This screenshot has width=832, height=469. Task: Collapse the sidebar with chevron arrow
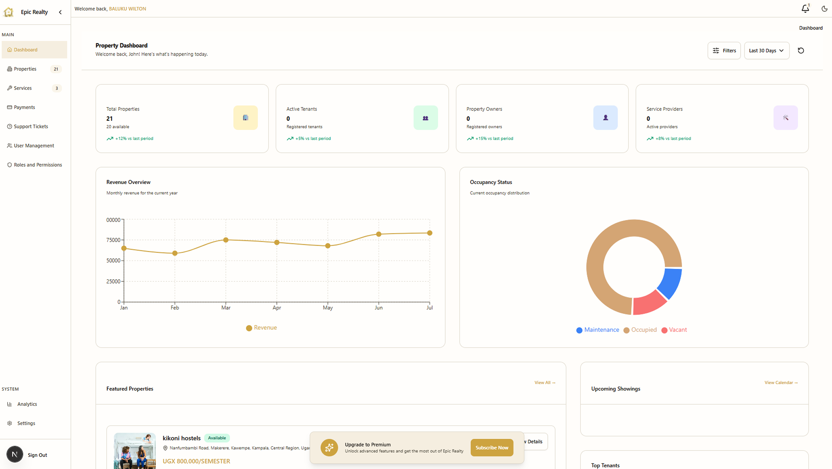point(60,12)
